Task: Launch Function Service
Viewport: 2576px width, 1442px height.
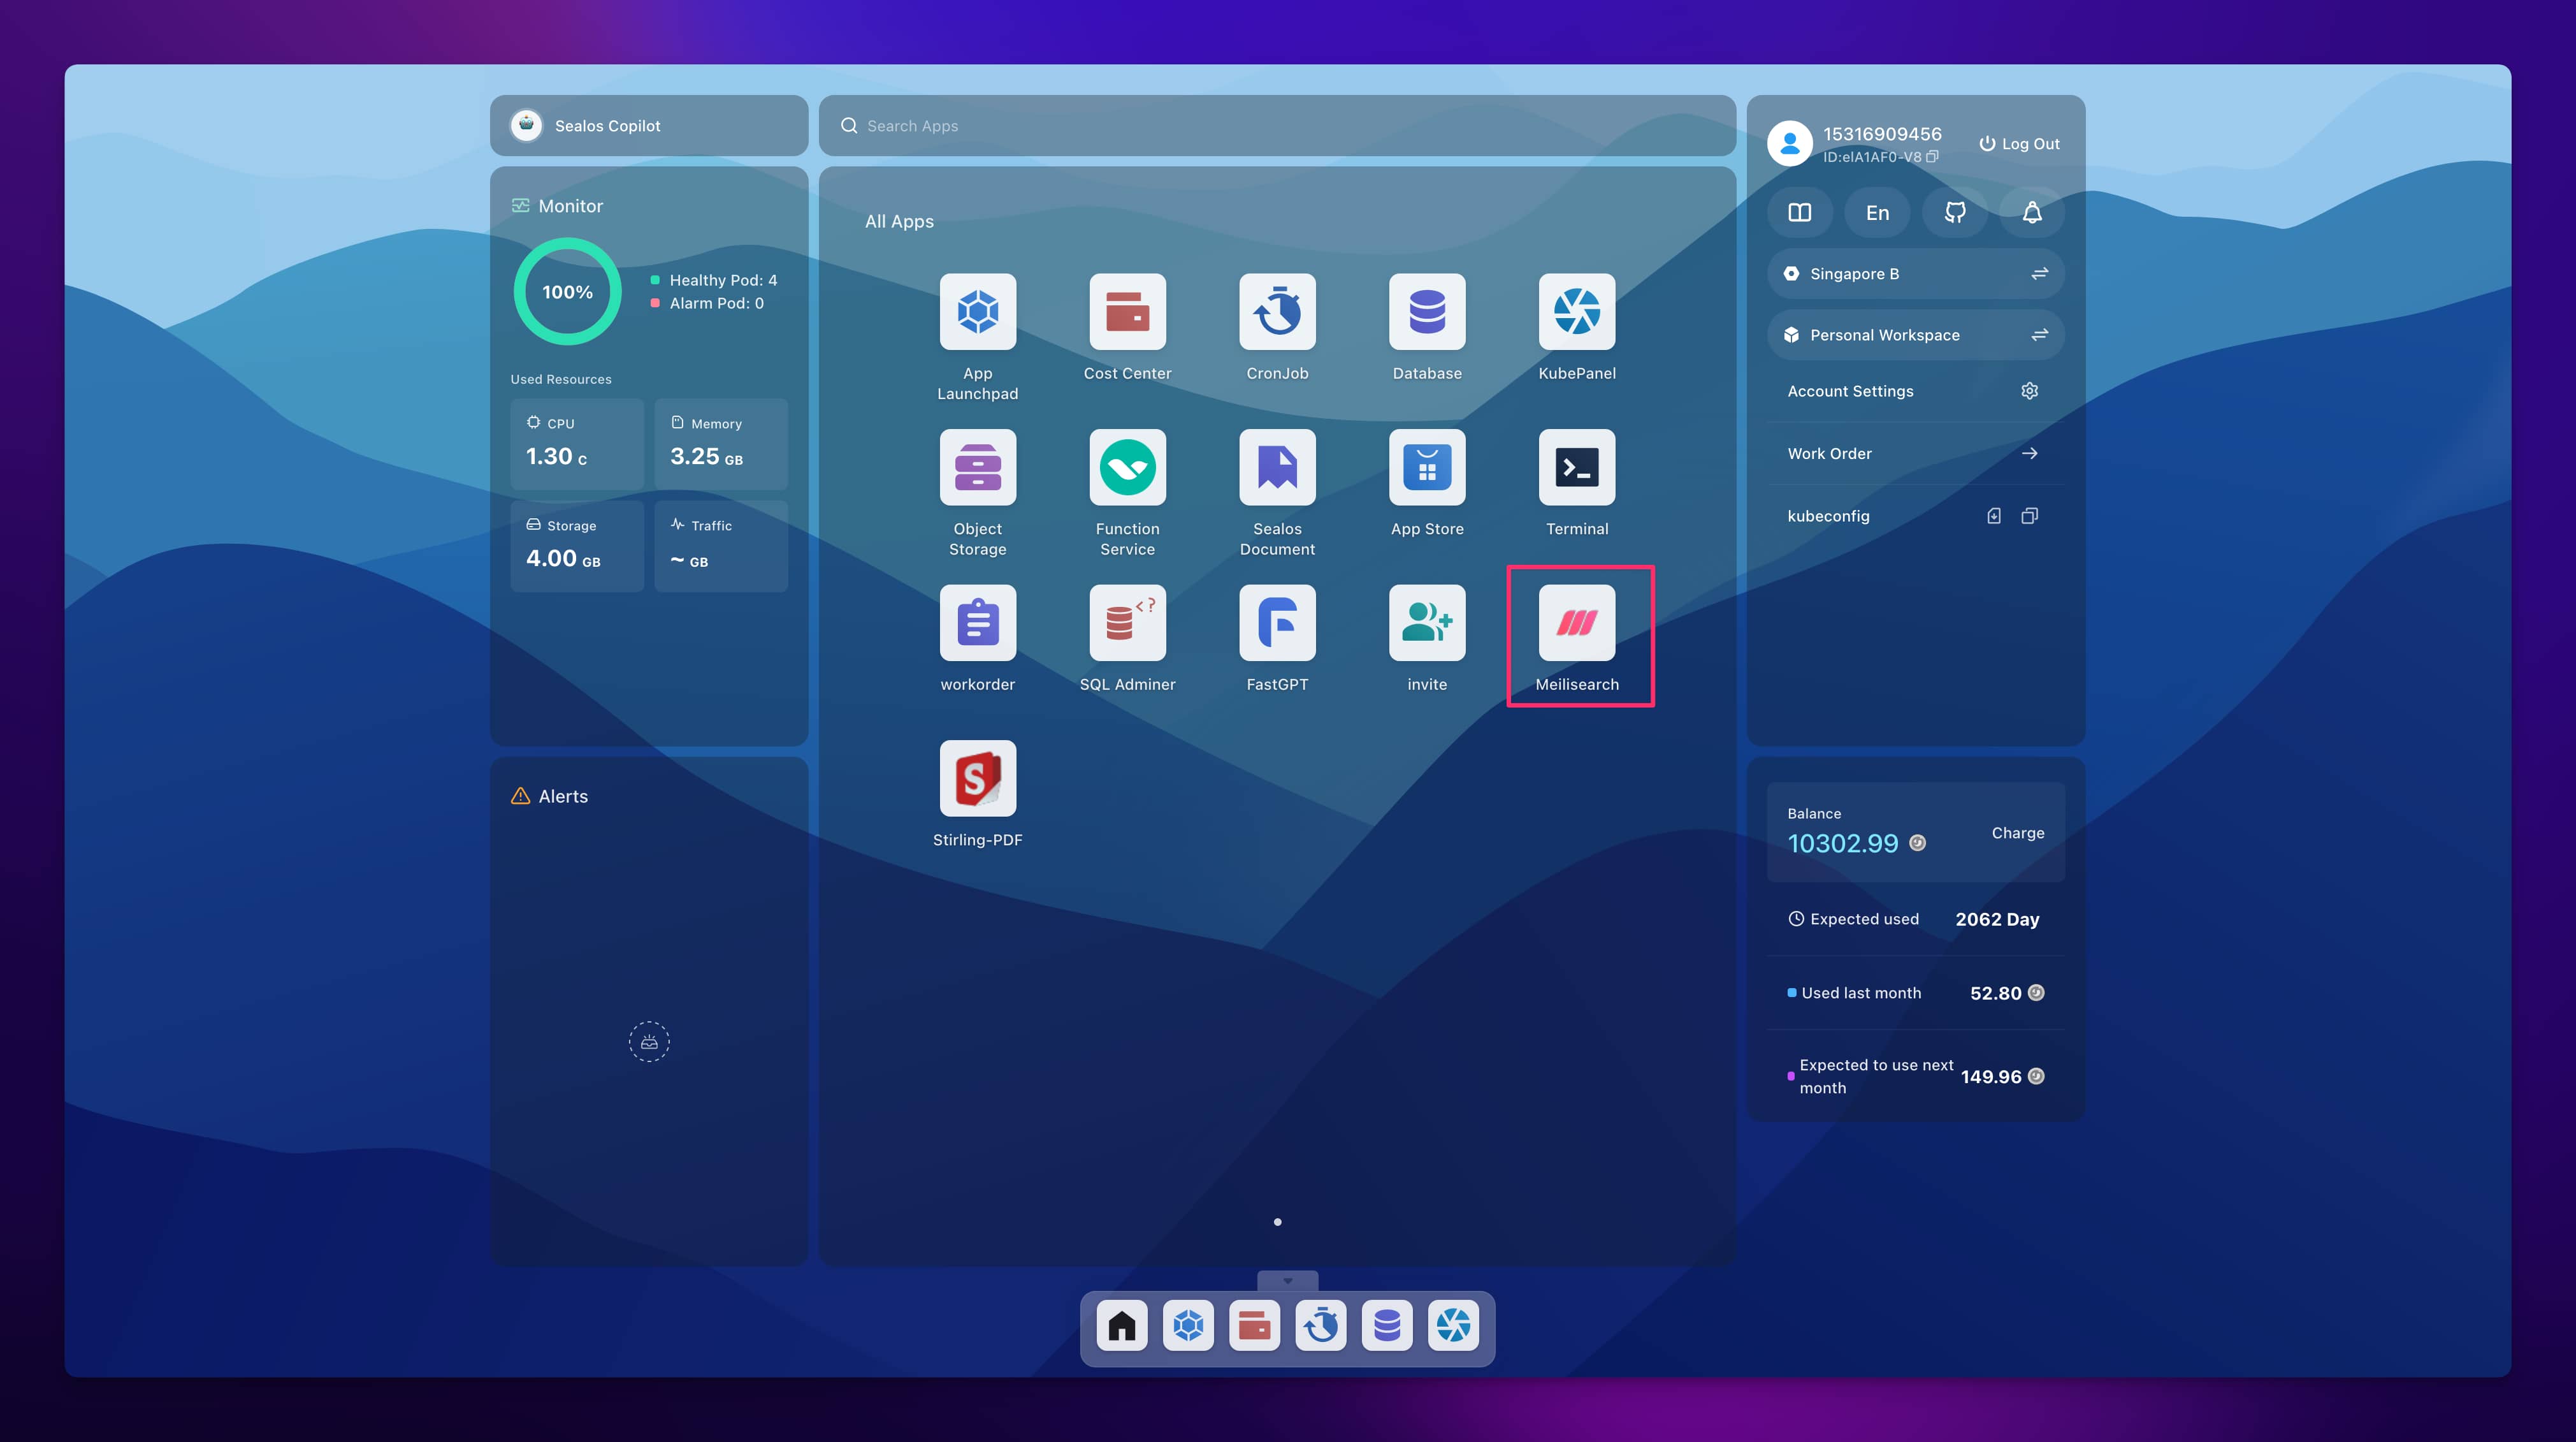Action: 1127,467
